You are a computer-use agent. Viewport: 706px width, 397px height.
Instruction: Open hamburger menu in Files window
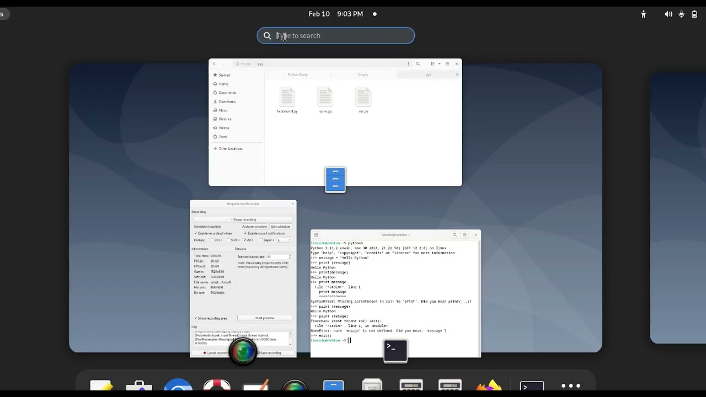(x=447, y=64)
